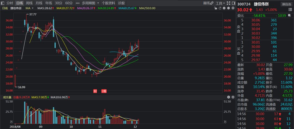Open 个股资料 stock info

[x=108, y=3]
